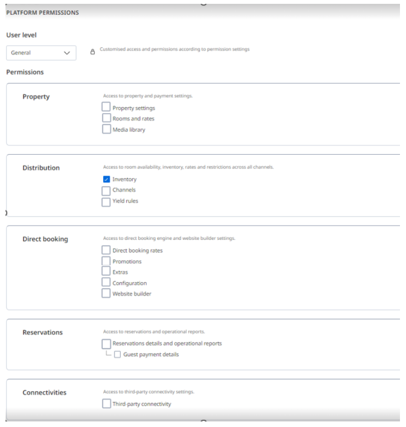Tick the Guest payment details checkbox

coord(117,355)
